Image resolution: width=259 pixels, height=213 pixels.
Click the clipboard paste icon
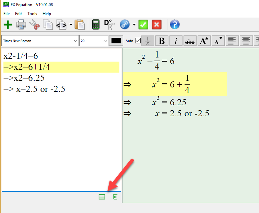coord(80,25)
